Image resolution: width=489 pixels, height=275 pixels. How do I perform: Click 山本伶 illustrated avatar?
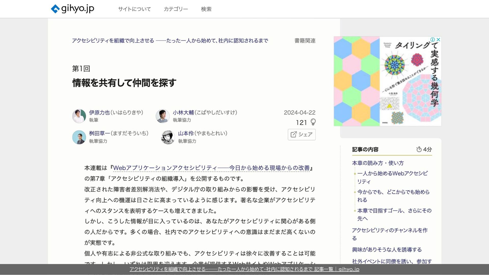click(x=168, y=137)
